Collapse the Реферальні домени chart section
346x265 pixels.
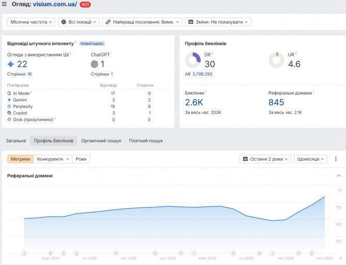tap(339, 175)
